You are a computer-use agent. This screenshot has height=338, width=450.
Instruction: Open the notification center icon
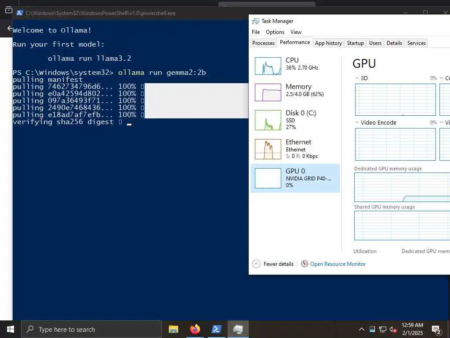[436, 330]
